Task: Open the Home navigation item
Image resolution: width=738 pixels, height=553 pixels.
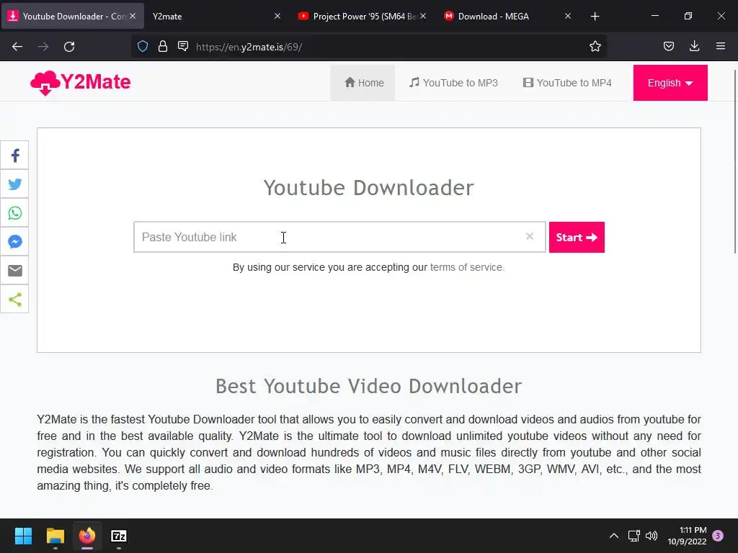Action: point(363,83)
